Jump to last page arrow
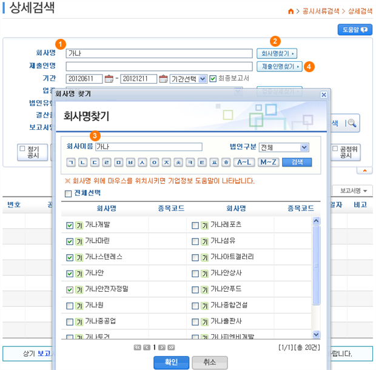The width and height of the screenshot is (376, 370). point(171,348)
